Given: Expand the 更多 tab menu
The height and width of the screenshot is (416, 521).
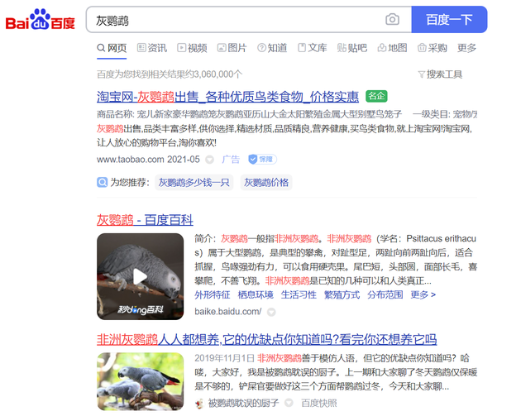Looking at the screenshot, I should pos(467,48).
